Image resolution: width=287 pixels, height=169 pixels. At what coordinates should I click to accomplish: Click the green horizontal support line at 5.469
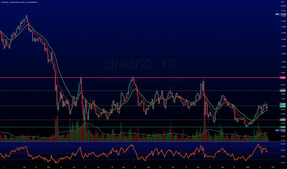[x=139, y=127]
